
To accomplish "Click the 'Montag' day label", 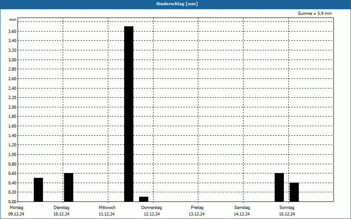I will [16, 208].
